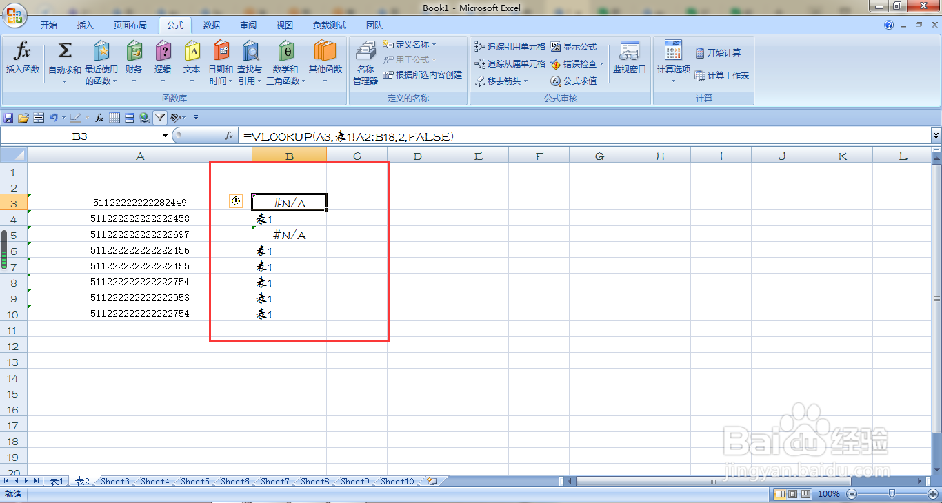Click the Office button orb
Screen dimensions: 942x503
click(14, 14)
